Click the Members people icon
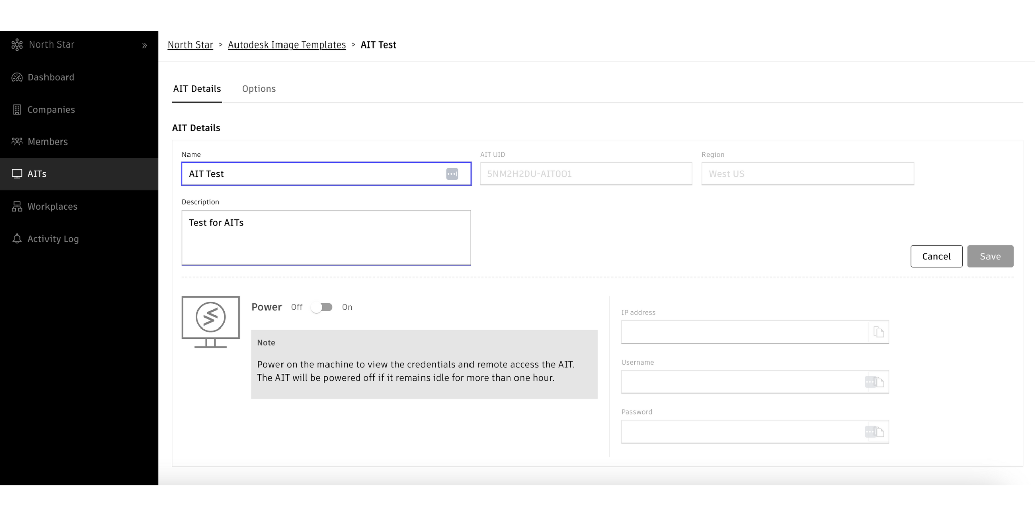 point(17,142)
